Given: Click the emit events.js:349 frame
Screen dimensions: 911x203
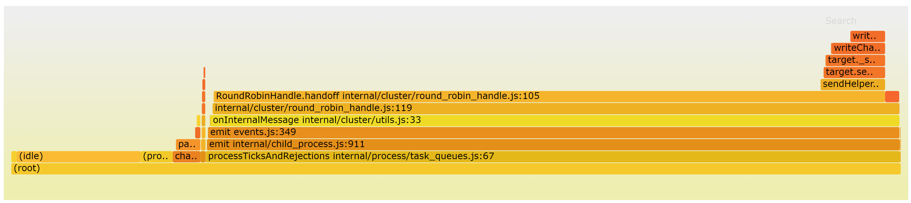Looking at the screenshot, I should [x=553, y=132].
